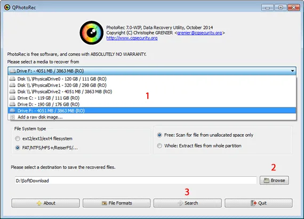The image size is (304, 219).
Task: Click the image icon beside Add a raw disk image
Action: click(12, 117)
